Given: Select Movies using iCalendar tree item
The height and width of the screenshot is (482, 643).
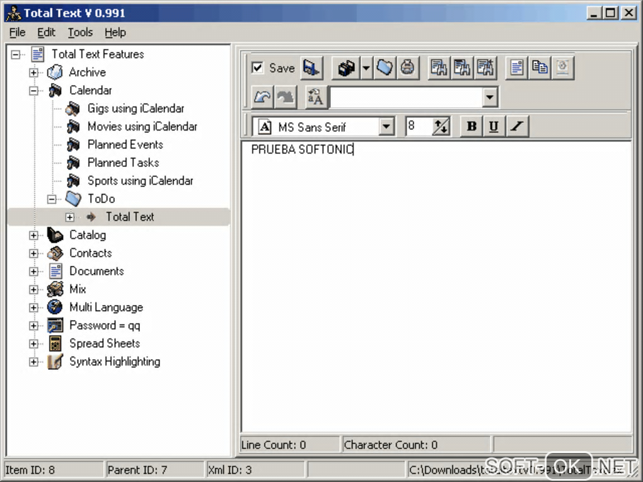Looking at the screenshot, I should pyautogui.click(x=142, y=127).
